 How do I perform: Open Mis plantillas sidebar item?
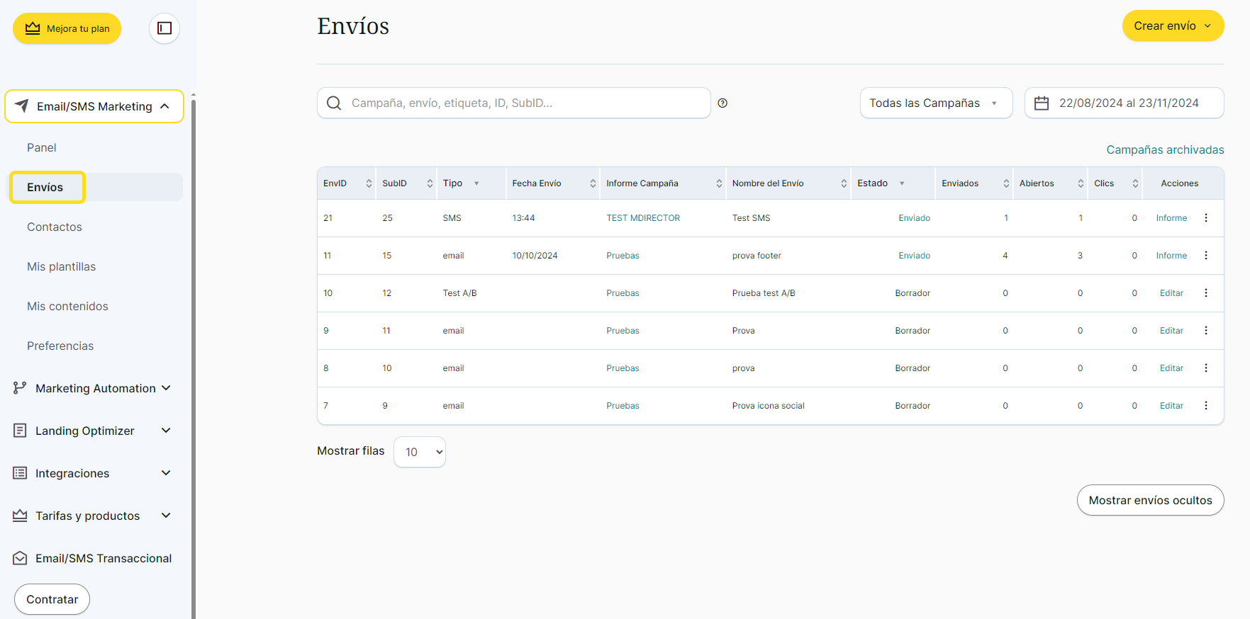62,267
